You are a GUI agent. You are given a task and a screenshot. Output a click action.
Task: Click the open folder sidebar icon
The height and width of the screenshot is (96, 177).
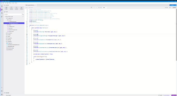(x=2, y=91)
